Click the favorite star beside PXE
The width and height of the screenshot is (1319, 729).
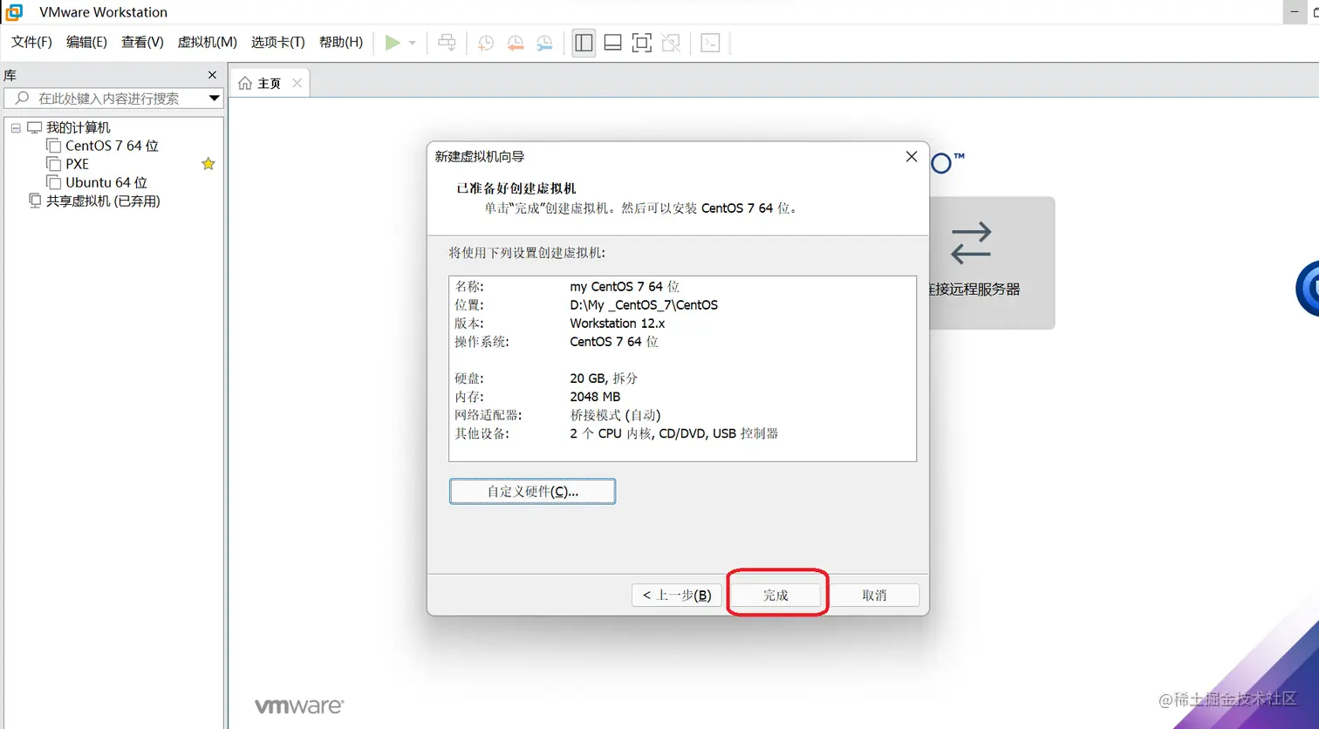208,164
